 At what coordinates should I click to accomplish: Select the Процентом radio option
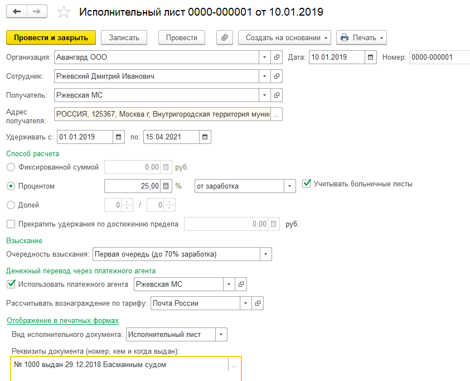(11, 186)
